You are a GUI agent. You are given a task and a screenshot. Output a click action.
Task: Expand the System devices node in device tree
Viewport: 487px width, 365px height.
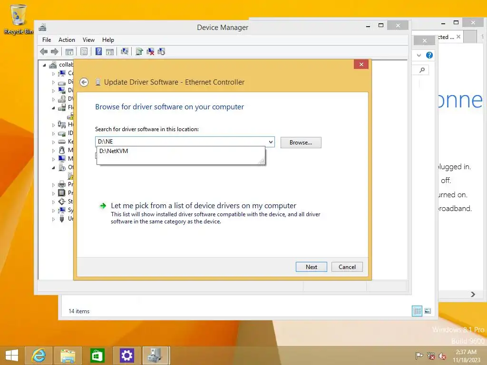tap(53, 211)
